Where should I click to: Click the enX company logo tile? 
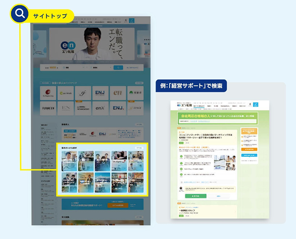pos(101,108)
